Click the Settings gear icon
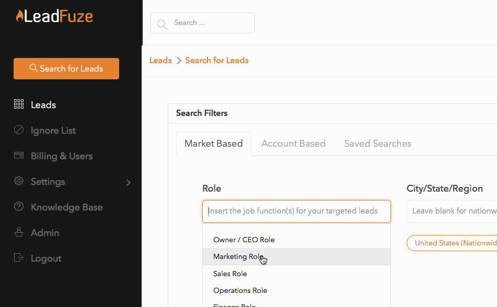 pos(19,181)
